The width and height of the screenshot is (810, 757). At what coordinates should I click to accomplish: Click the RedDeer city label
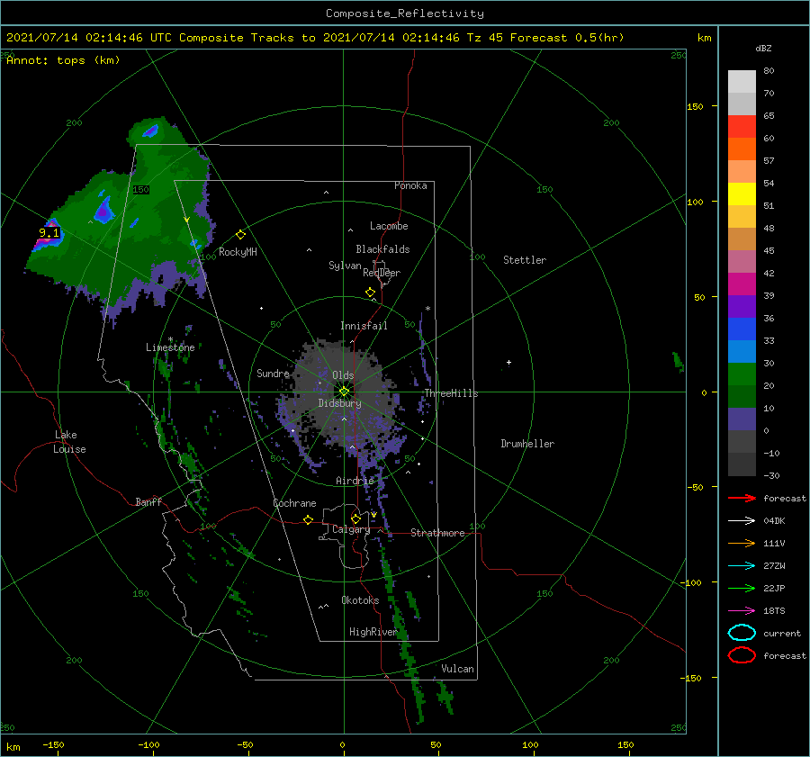(382, 273)
